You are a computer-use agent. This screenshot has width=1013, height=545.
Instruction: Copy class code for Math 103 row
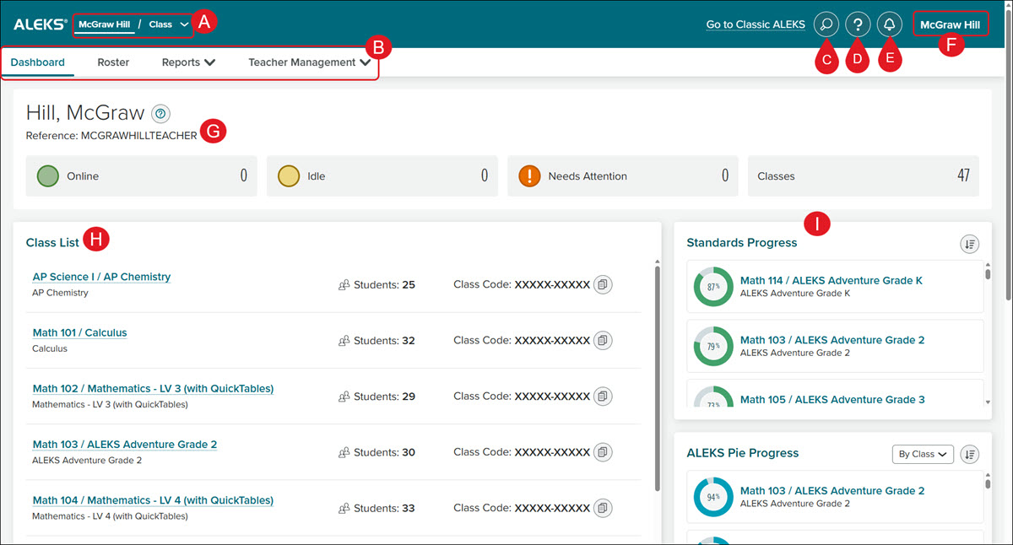click(x=603, y=452)
